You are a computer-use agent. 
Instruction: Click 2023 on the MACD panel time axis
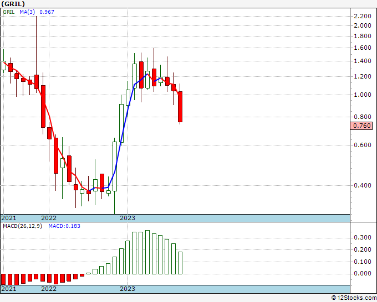tap(128, 289)
